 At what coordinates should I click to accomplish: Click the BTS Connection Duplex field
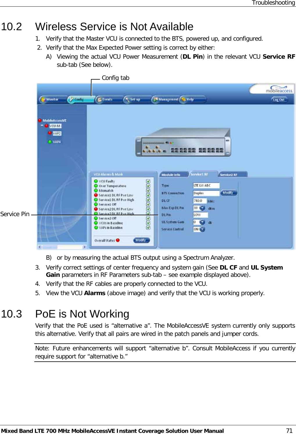206,193
